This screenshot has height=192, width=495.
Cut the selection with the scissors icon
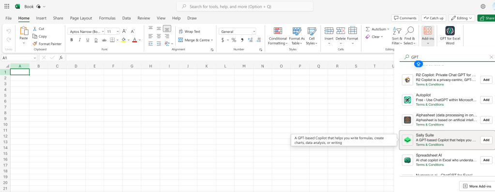pos(35,28)
